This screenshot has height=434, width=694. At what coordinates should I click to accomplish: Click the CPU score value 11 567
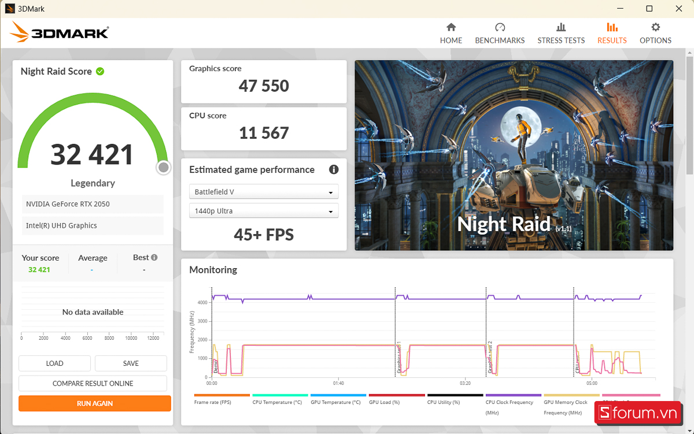tap(264, 133)
